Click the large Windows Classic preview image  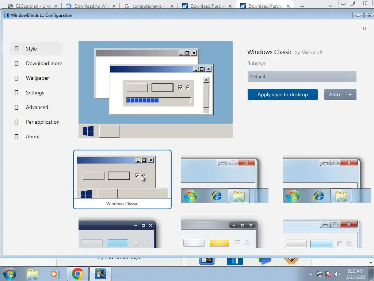[156, 90]
